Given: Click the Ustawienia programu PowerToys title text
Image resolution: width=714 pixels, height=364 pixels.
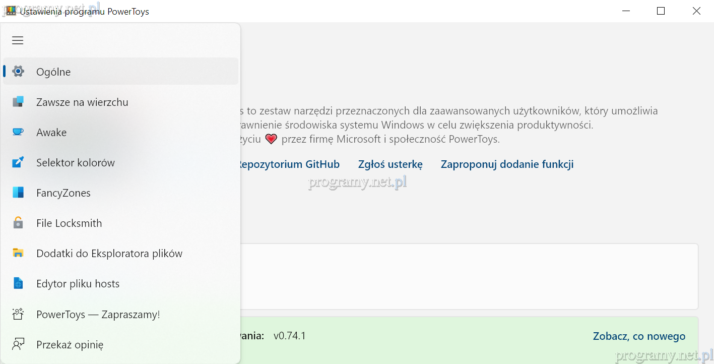Looking at the screenshot, I should tap(85, 11).
